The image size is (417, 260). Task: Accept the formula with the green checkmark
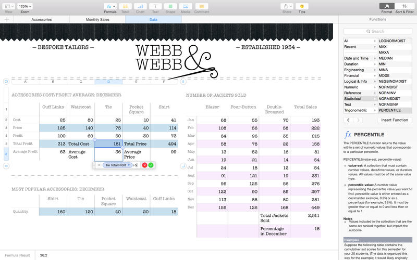(x=151, y=165)
